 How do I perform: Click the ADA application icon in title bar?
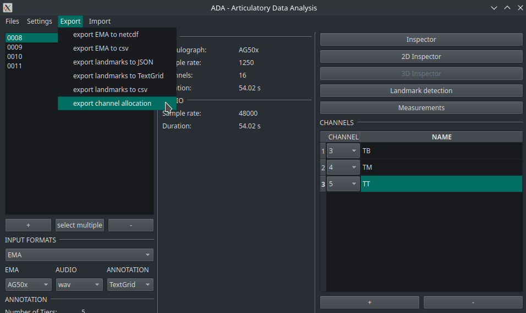point(8,8)
